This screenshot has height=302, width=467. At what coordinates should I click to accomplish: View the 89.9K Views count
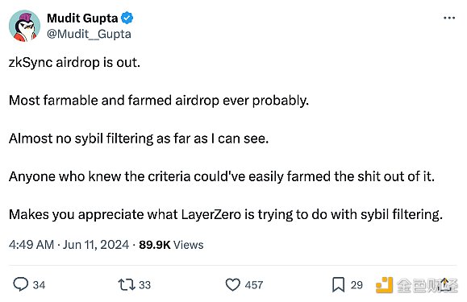171,245
